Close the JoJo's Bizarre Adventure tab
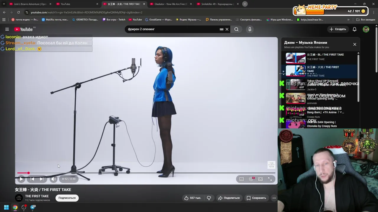 click(50, 4)
